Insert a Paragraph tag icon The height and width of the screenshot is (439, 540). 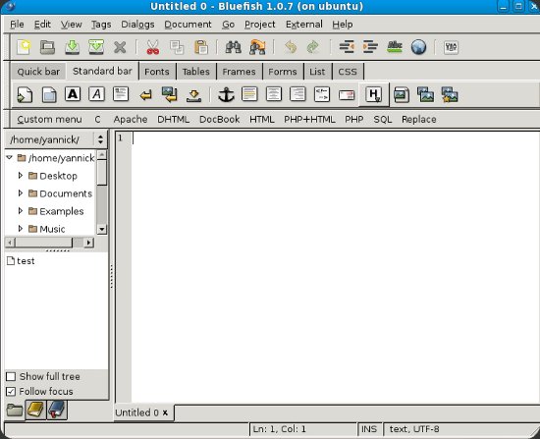[x=121, y=94]
